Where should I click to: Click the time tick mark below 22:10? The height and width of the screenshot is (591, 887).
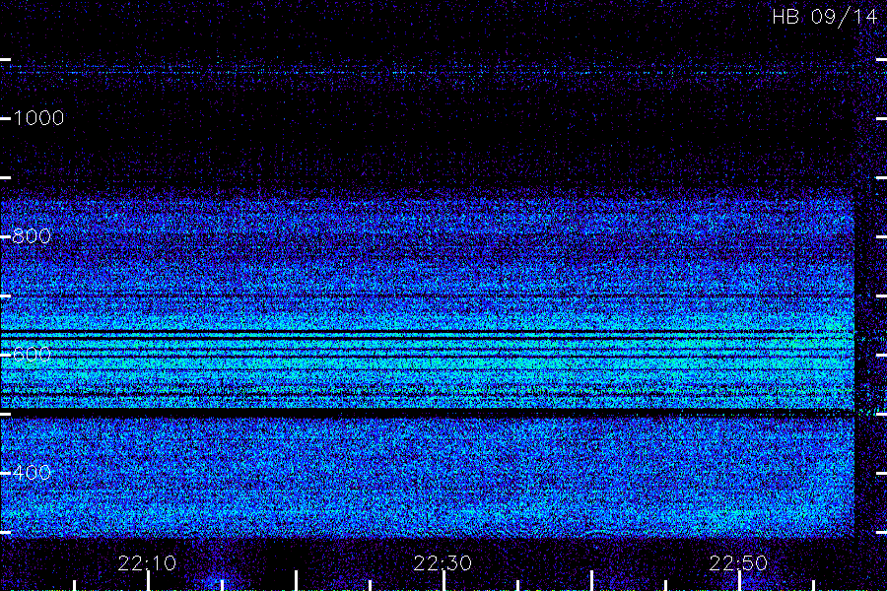148,581
